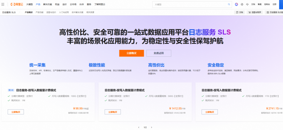Open the 备案 link
This screenshot has width=283, height=130.
pyautogui.click(x=260, y=4)
